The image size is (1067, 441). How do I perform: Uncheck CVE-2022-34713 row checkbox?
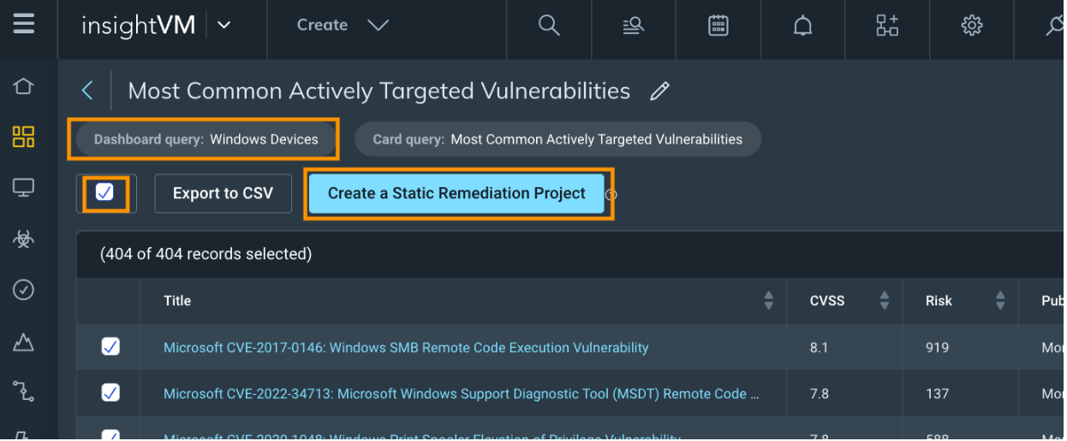click(110, 392)
